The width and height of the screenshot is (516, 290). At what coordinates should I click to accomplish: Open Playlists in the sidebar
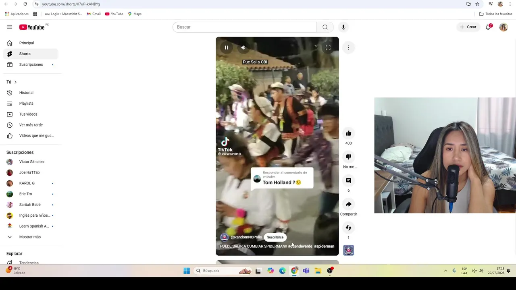31,104
